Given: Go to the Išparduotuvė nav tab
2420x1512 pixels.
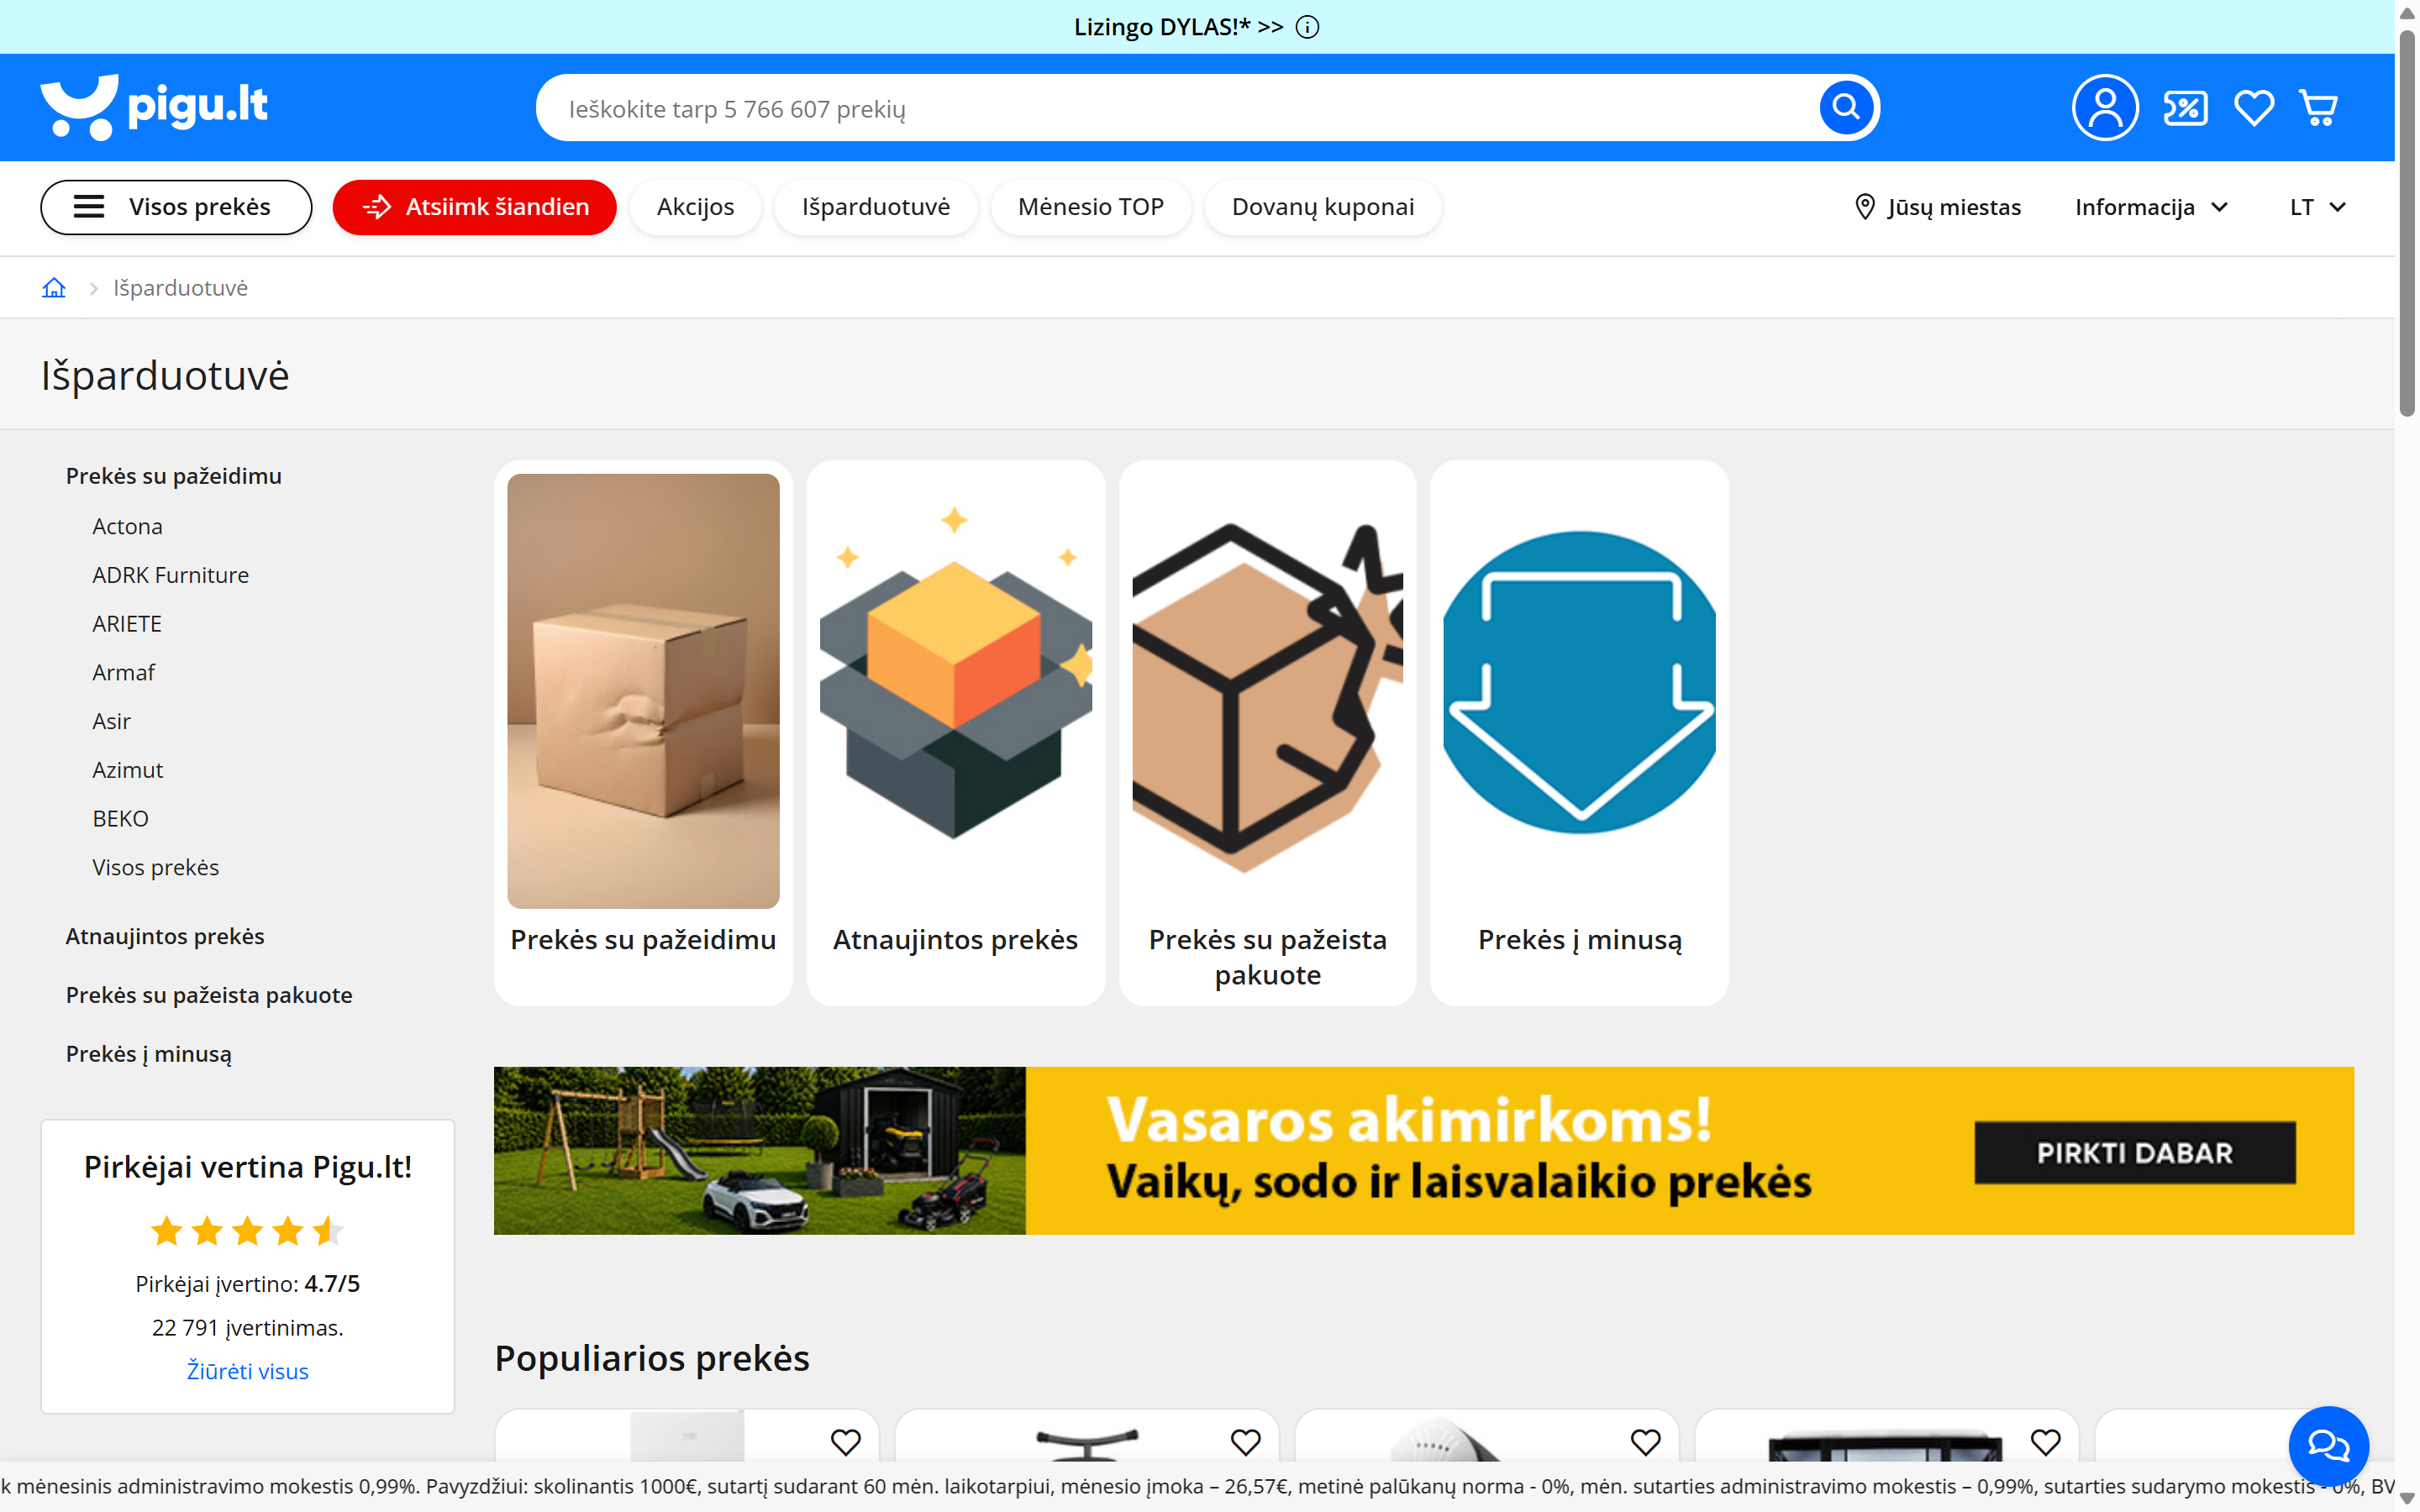Looking at the screenshot, I should point(875,207).
